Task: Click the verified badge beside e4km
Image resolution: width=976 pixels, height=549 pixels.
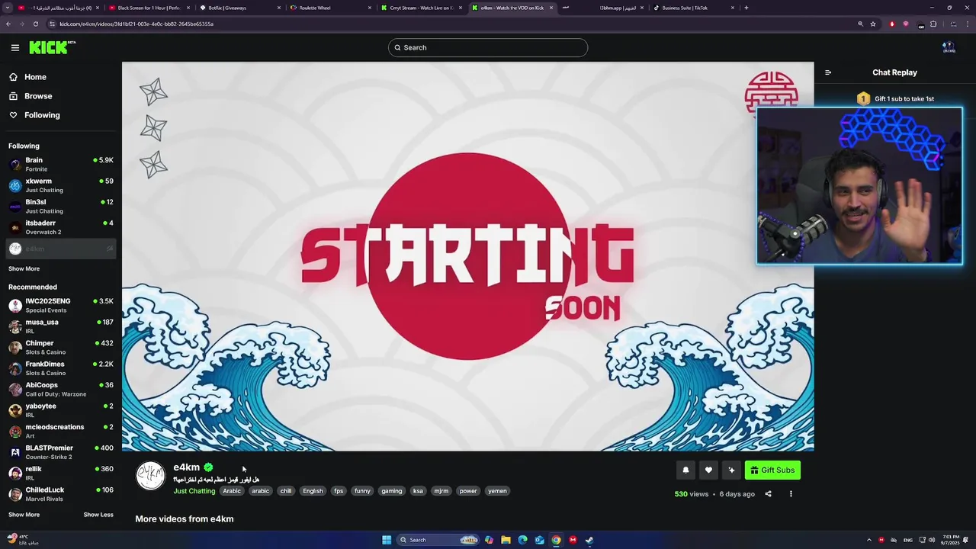Action: (208, 467)
